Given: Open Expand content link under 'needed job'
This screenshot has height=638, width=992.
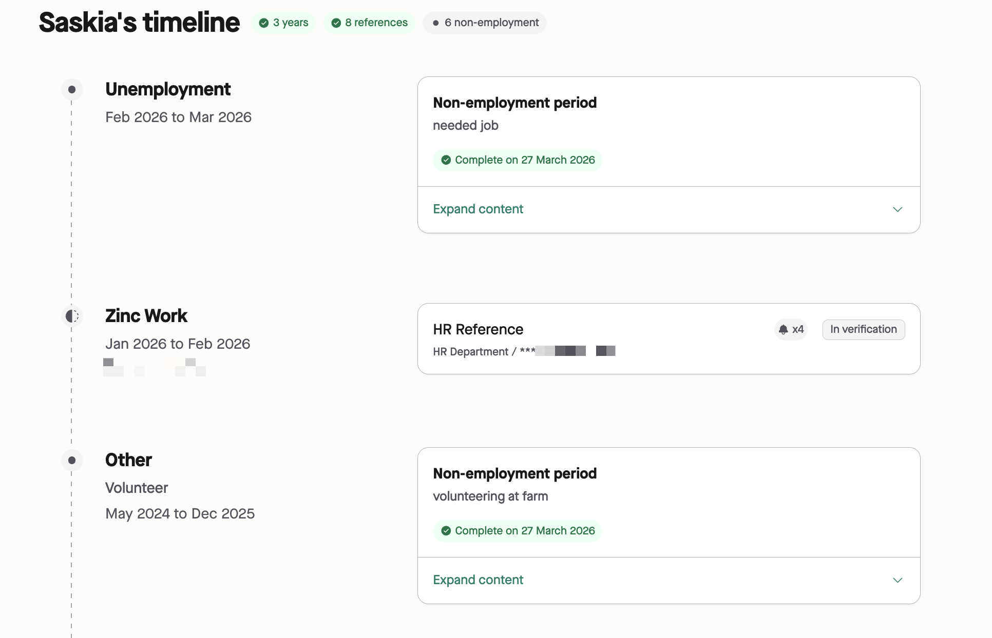Looking at the screenshot, I should click(x=478, y=209).
